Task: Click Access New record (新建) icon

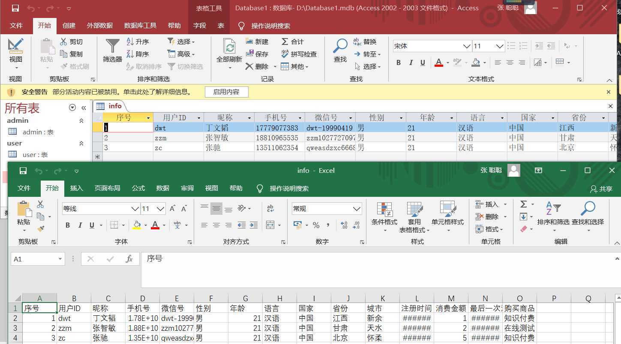Action: (257, 42)
